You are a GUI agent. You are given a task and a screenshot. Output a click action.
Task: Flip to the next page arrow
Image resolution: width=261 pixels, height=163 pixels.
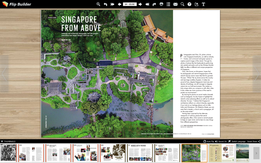pos(140,4)
